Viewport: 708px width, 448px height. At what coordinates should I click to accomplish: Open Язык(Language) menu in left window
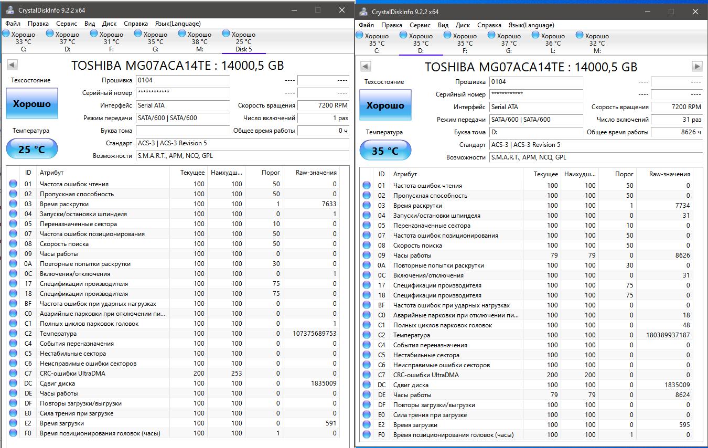point(178,24)
